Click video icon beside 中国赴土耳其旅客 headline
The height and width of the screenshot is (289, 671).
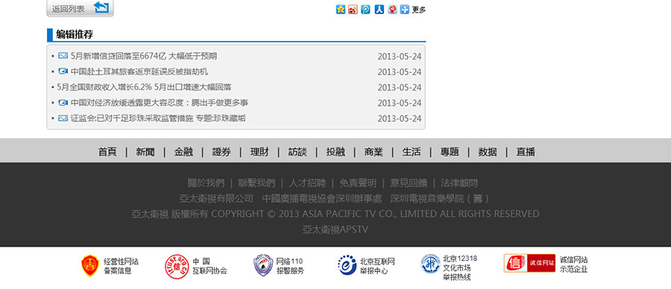point(63,72)
